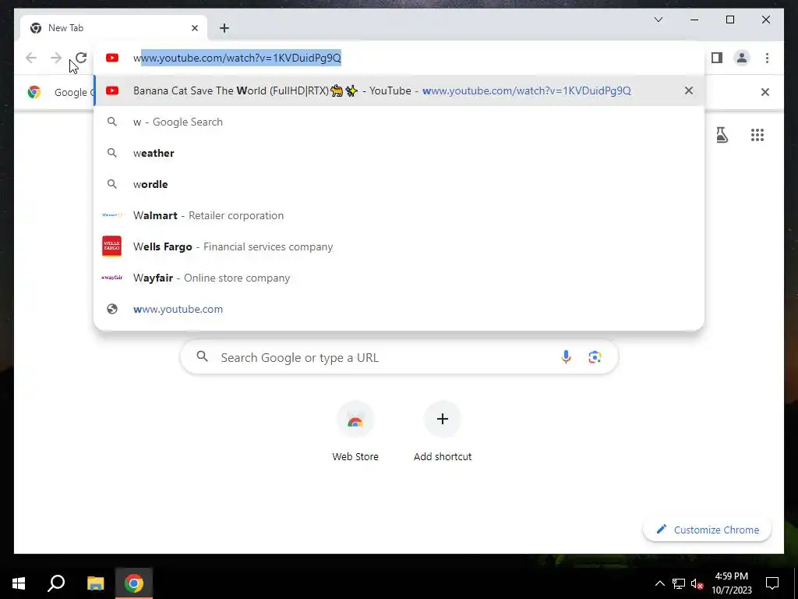Open the tab search chevron

(659, 19)
